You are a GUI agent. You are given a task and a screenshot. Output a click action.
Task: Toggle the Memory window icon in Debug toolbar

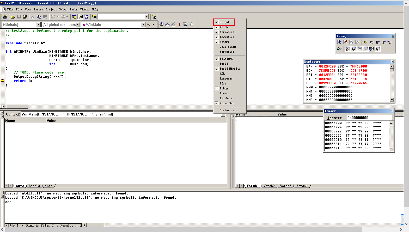366,49
